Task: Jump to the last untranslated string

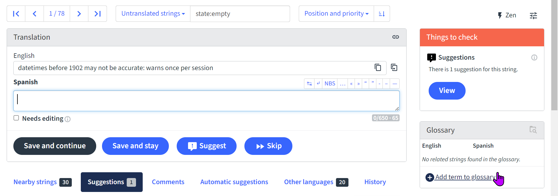Action: pos(98,13)
